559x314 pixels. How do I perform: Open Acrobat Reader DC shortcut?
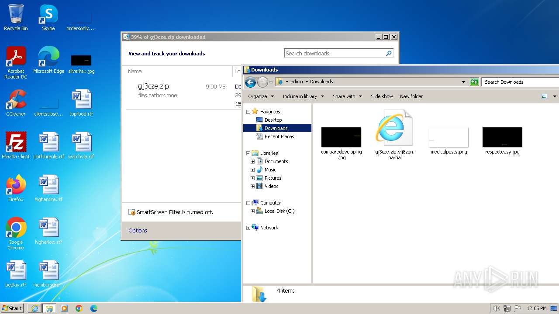[x=16, y=62]
